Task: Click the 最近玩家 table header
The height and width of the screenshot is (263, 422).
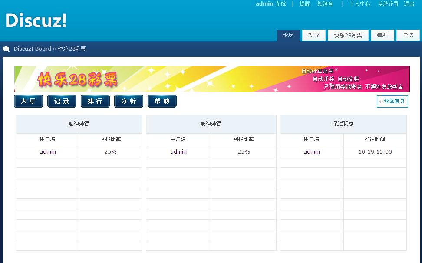Action: (343, 124)
